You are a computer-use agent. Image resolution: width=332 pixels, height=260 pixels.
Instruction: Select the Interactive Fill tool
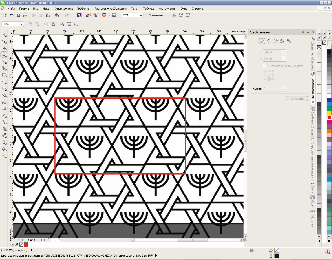click(x=4, y=156)
